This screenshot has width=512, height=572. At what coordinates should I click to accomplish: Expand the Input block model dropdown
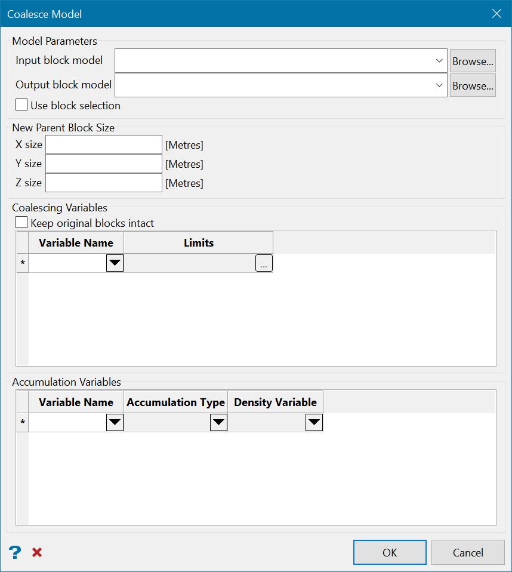(439, 61)
